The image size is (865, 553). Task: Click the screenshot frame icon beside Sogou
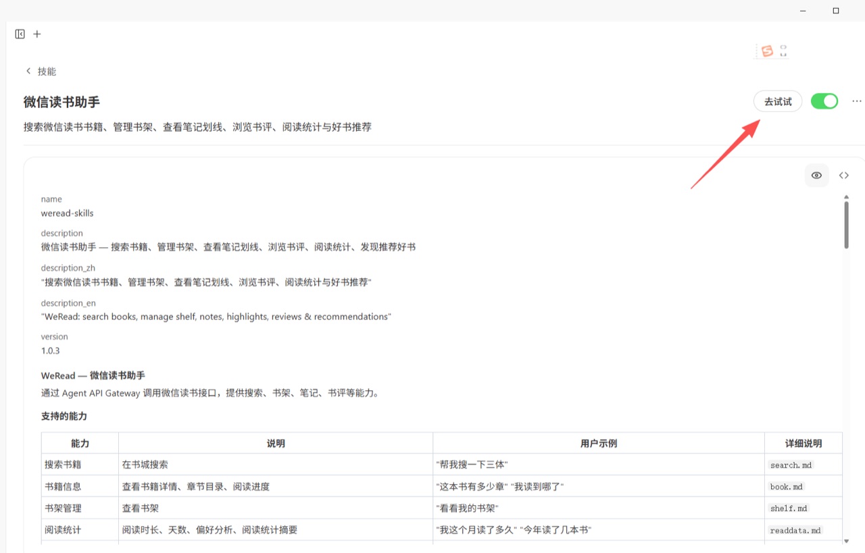point(783,51)
